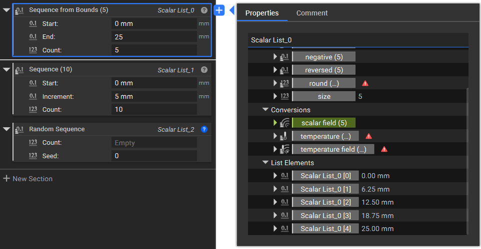Select the Properties tab
481x249 pixels.
[262, 13]
